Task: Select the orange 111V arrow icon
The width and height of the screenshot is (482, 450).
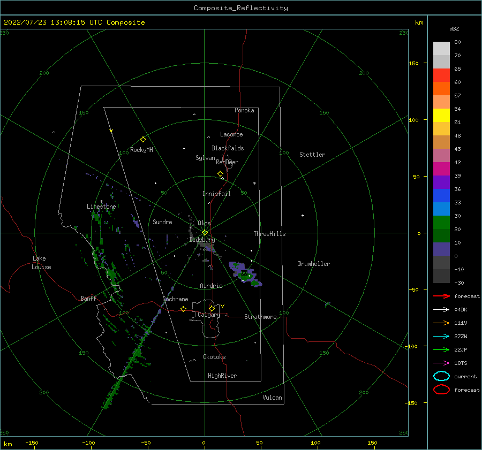Action: coord(441,323)
